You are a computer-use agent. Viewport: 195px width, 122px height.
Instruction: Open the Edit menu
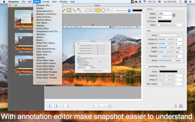tap(30, 2)
